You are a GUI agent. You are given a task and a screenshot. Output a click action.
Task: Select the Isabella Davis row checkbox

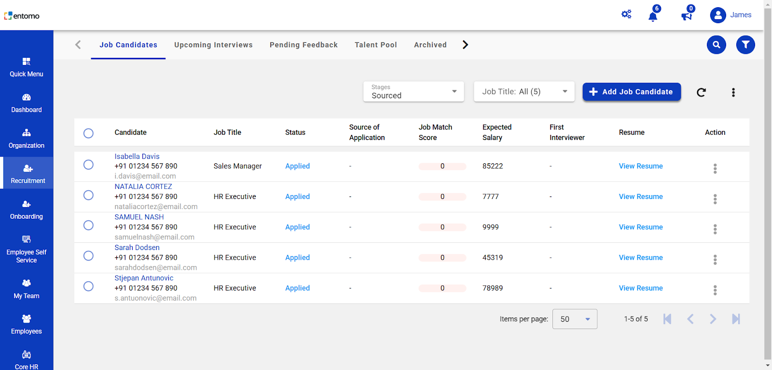tap(88, 165)
